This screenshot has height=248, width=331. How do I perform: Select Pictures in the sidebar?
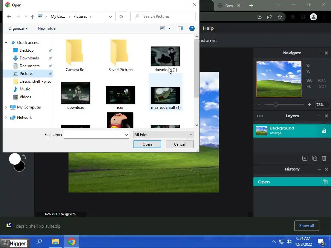click(x=26, y=74)
